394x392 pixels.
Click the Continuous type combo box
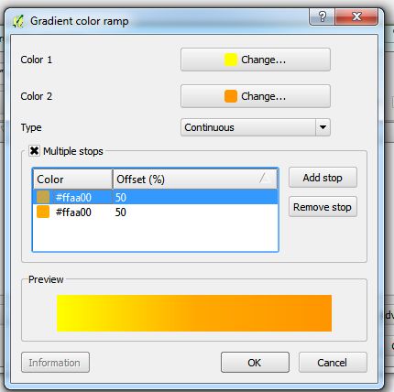[x=256, y=127]
